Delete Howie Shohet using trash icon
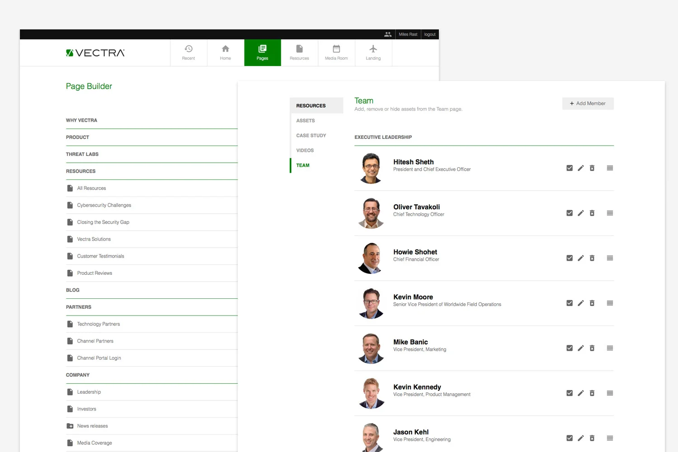678x452 pixels. (x=592, y=258)
